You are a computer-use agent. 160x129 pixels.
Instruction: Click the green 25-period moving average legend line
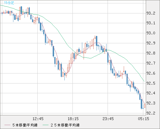(45, 125)
